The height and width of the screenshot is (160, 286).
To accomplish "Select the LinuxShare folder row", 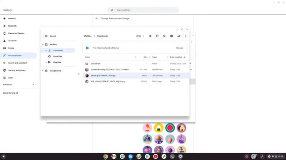I will (136, 64).
